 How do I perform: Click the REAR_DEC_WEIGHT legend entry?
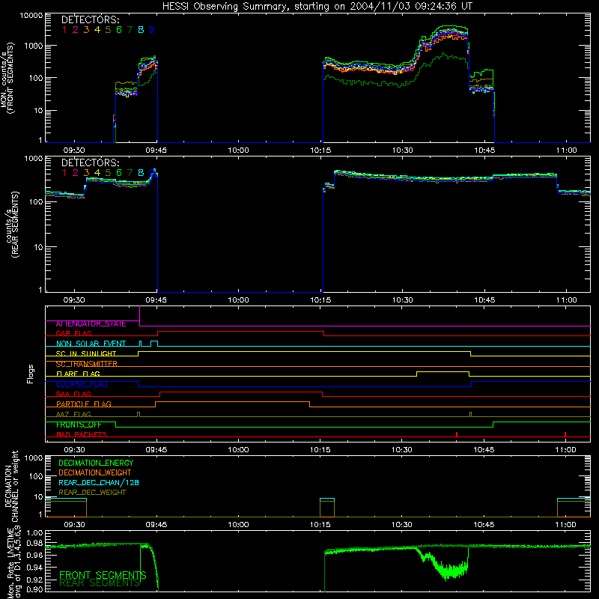click(92, 493)
